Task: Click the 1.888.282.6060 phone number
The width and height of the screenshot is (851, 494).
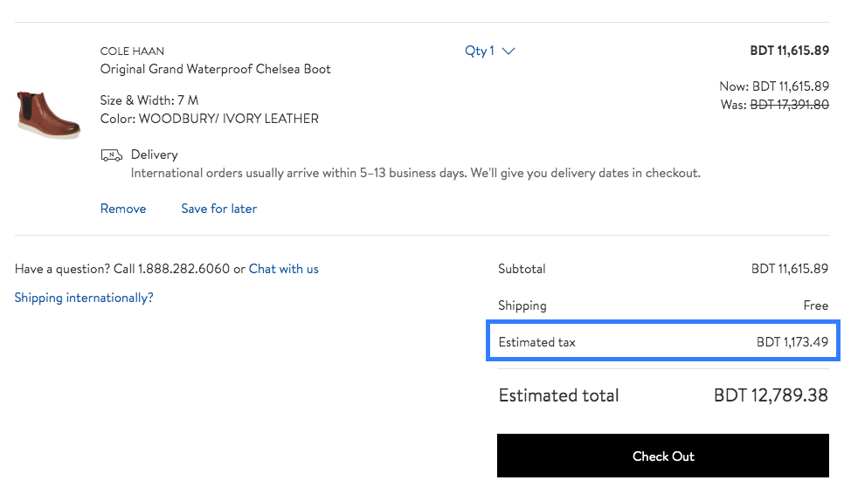Action: tap(183, 269)
